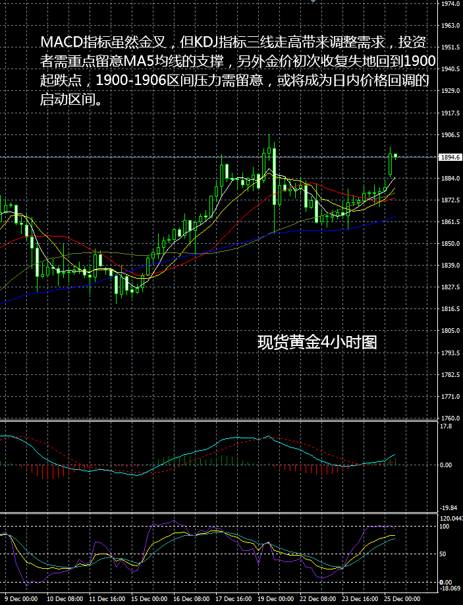
Task: Click the 1839.0 price axis label
Action: coord(450,266)
